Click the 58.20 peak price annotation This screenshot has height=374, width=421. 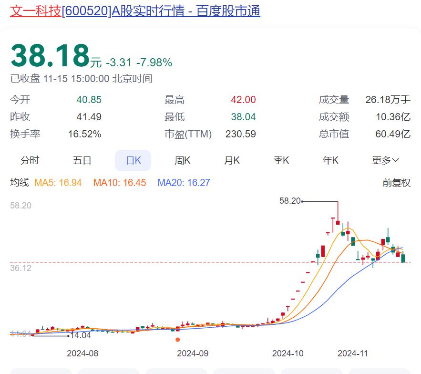(290, 201)
